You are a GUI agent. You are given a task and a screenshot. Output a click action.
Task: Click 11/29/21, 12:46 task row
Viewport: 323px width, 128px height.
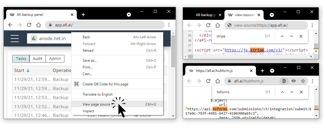[x=42, y=115]
